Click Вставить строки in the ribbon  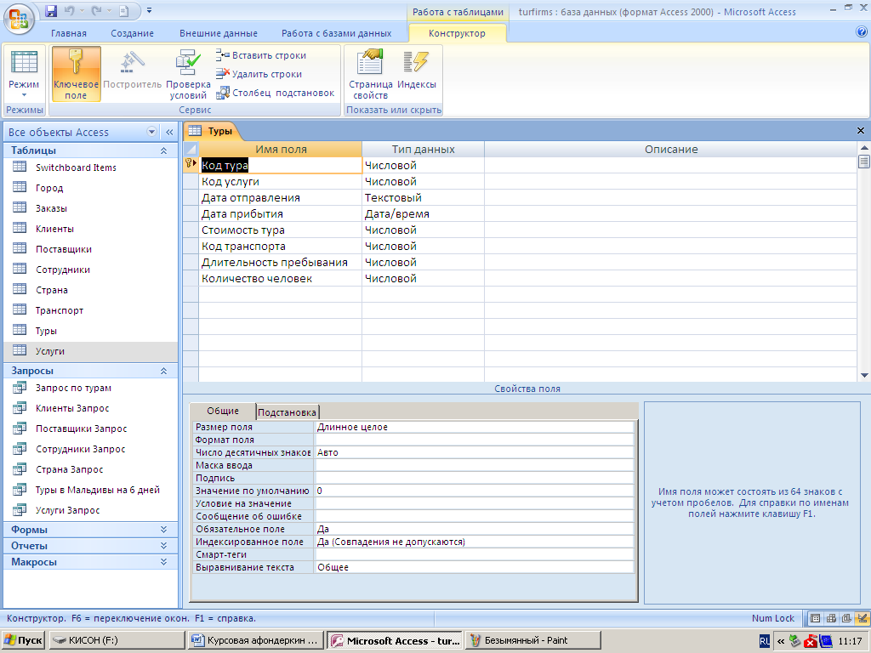261,55
